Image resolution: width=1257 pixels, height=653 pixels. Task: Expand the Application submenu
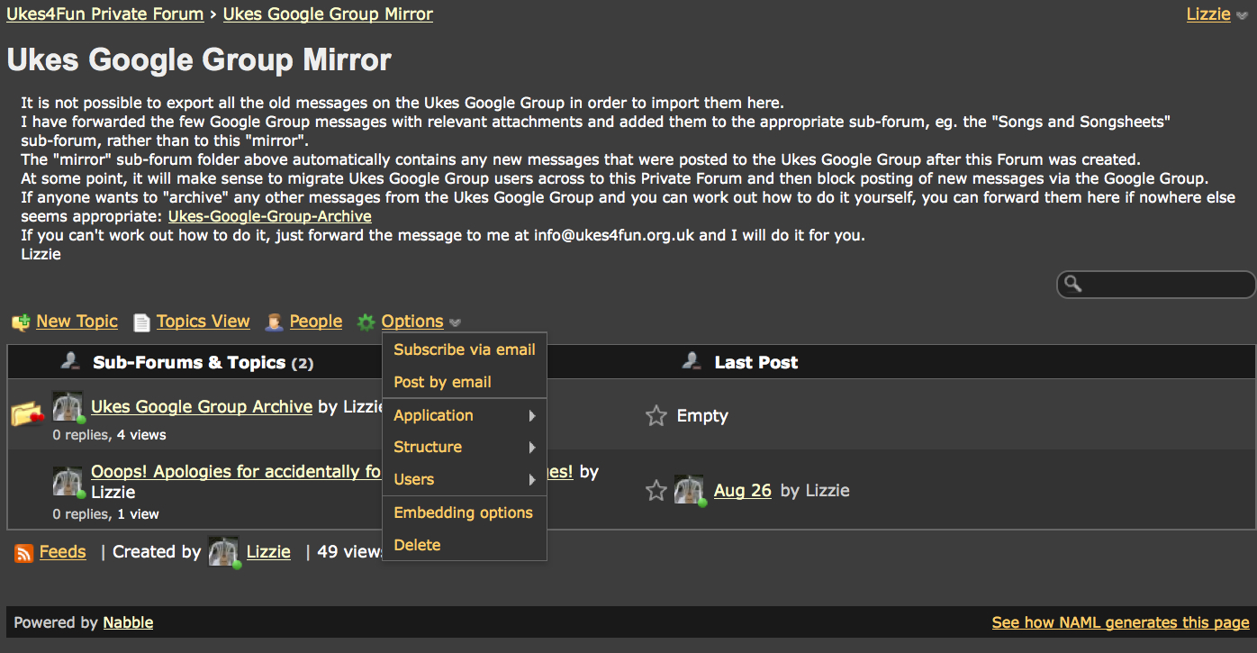pyautogui.click(x=464, y=415)
